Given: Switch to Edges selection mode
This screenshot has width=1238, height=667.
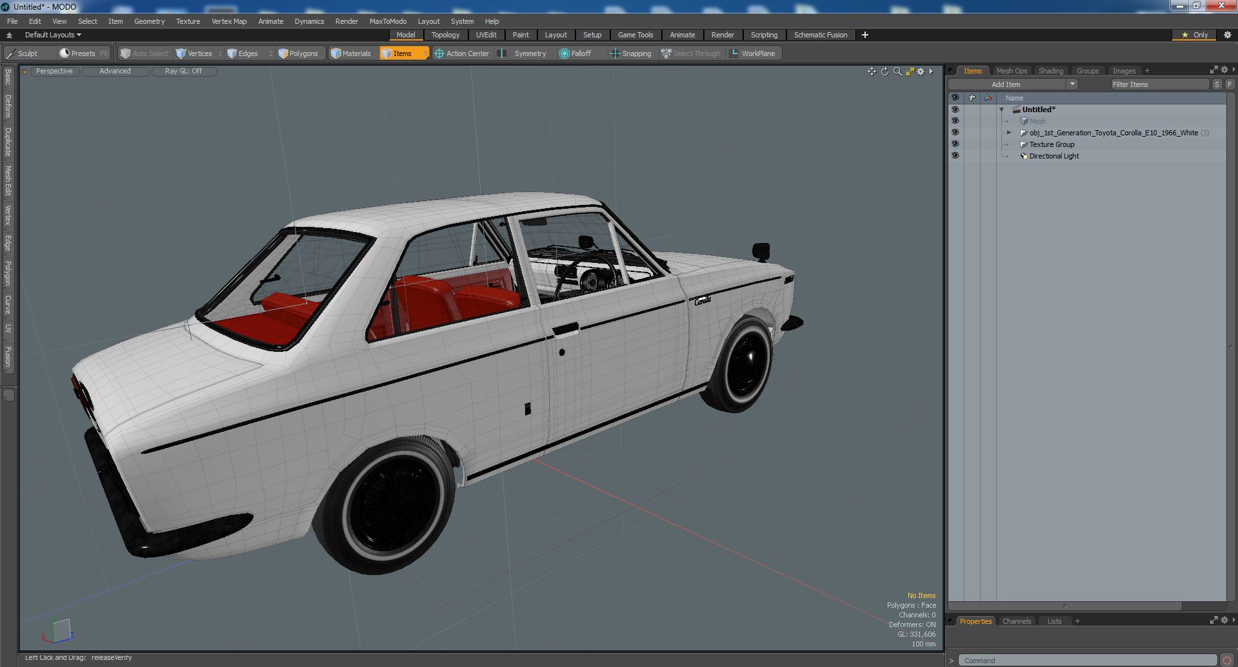Looking at the screenshot, I should pos(247,53).
